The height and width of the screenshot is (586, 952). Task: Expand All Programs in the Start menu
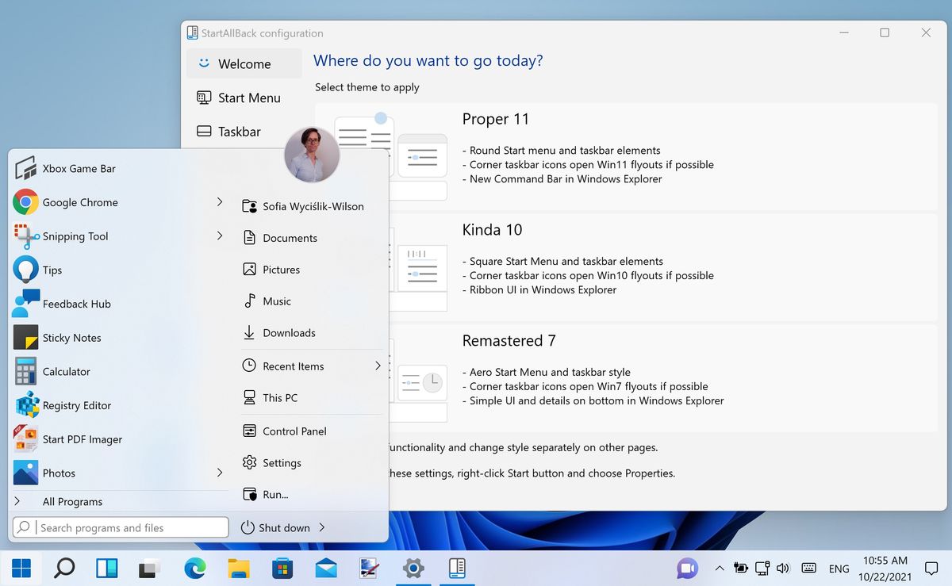click(72, 501)
